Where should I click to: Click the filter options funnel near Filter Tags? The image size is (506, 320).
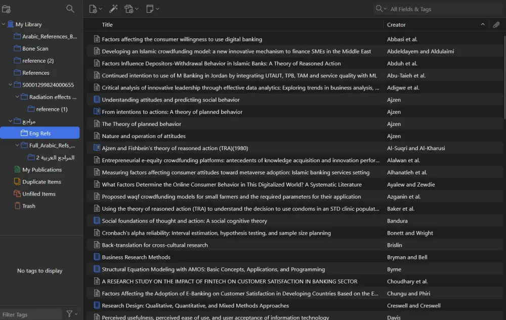70,314
